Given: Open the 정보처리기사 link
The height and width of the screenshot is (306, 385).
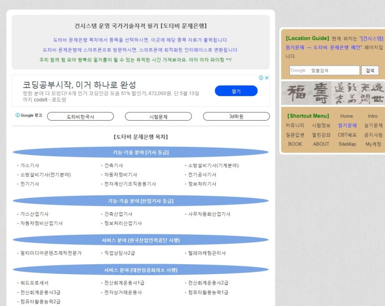Looking at the screenshot, I should pos(202,184).
